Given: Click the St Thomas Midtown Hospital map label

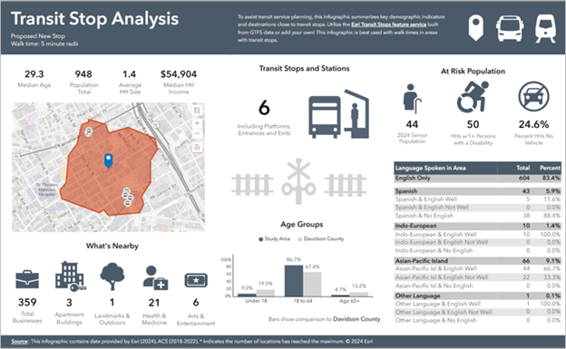Looking at the screenshot, I should 48,189.
